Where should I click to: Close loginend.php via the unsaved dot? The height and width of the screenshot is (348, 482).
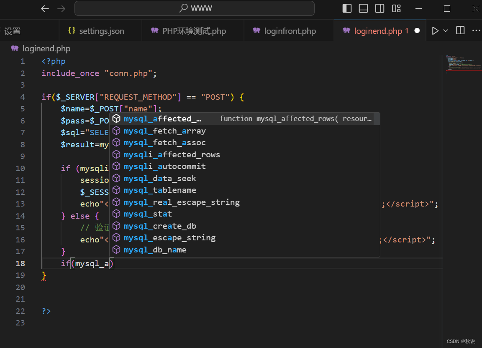tap(417, 30)
